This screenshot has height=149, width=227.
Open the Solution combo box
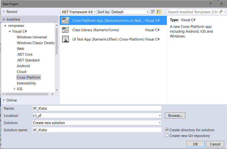pyautogui.click(x=97, y=123)
